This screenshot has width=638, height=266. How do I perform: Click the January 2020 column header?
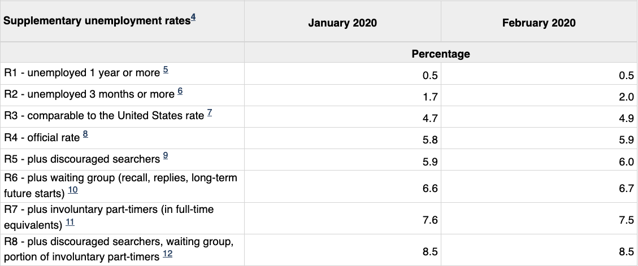(x=342, y=23)
